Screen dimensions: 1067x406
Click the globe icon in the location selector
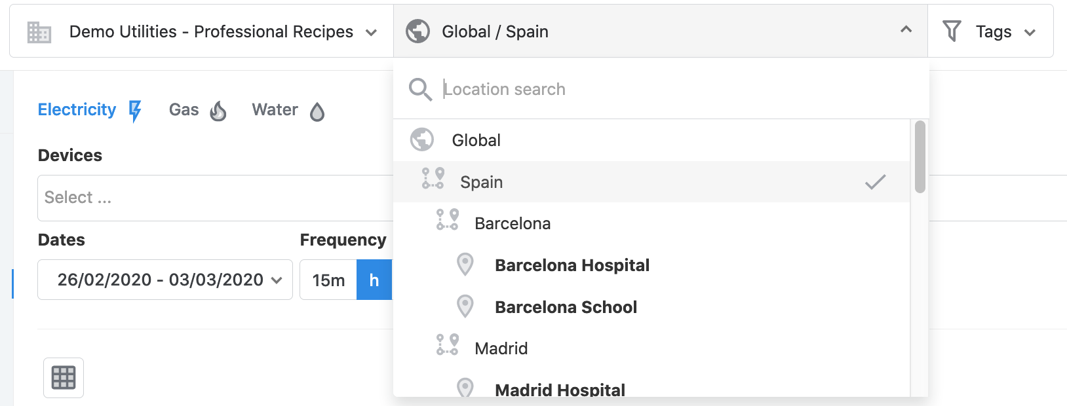click(x=417, y=31)
